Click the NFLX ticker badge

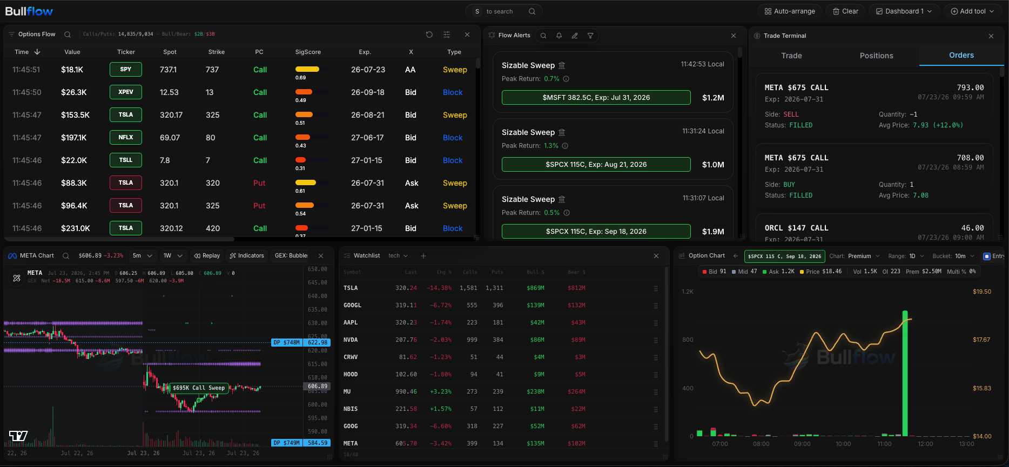click(x=126, y=138)
